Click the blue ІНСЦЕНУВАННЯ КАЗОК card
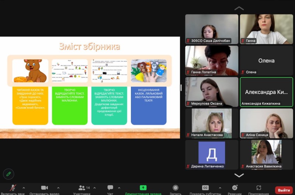The image size is (295, 195). 149,106
